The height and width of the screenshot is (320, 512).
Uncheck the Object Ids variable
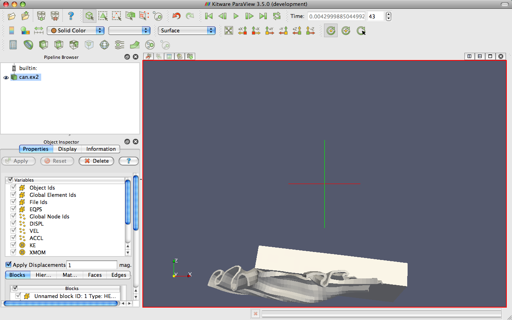coord(13,188)
